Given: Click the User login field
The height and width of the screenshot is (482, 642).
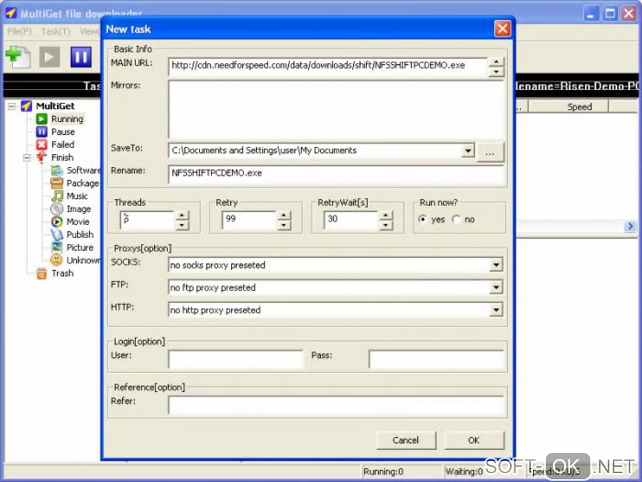Looking at the screenshot, I should (x=235, y=359).
